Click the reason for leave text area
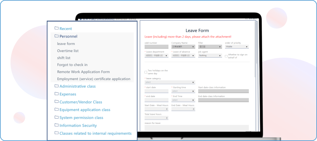Image resolution: width=317 pixels, height=141 pixels. click(197, 128)
